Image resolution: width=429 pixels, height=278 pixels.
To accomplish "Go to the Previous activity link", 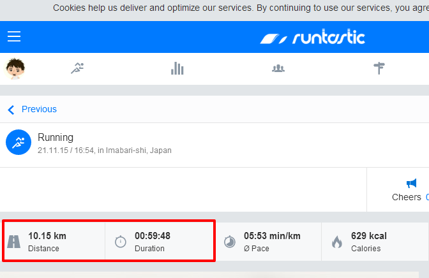I will (x=39, y=109).
